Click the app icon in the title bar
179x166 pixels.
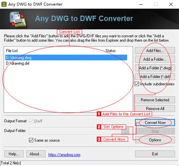4,4
